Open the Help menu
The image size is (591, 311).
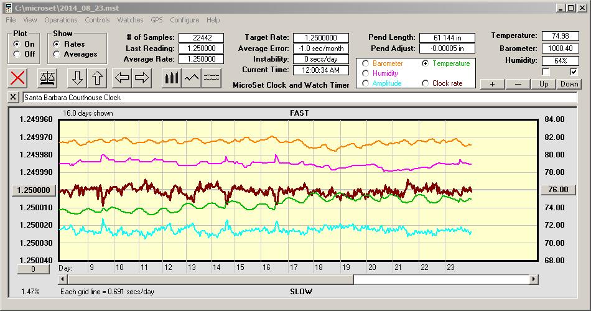(213, 20)
